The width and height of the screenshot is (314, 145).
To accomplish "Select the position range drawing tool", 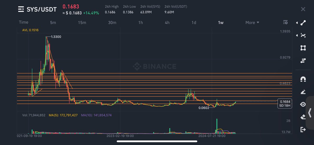I will [303, 61].
